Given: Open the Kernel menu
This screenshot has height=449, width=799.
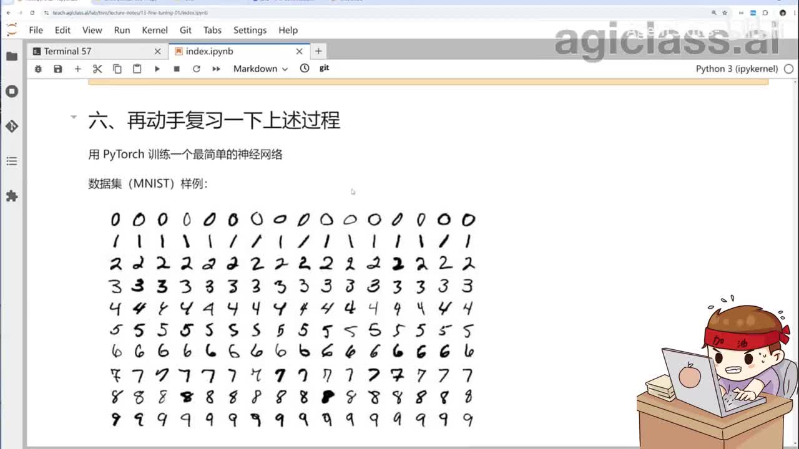Looking at the screenshot, I should pos(155,30).
